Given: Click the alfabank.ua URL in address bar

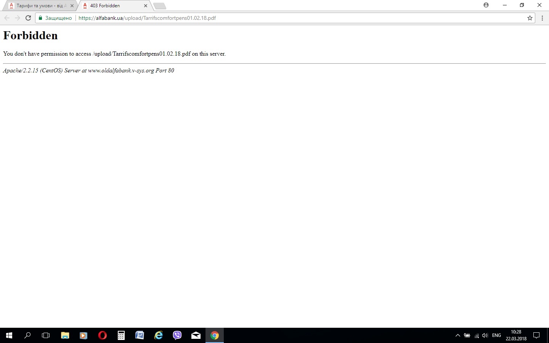Looking at the screenshot, I should click(x=147, y=18).
